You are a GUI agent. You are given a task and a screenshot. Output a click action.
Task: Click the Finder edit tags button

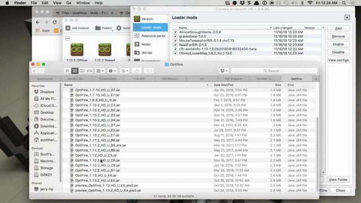(149, 71)
